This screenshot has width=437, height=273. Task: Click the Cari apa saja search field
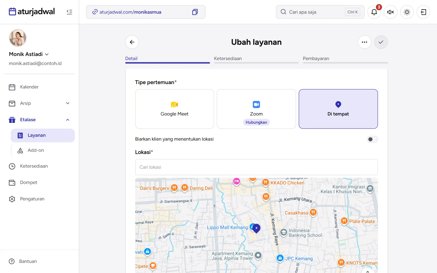320,12
